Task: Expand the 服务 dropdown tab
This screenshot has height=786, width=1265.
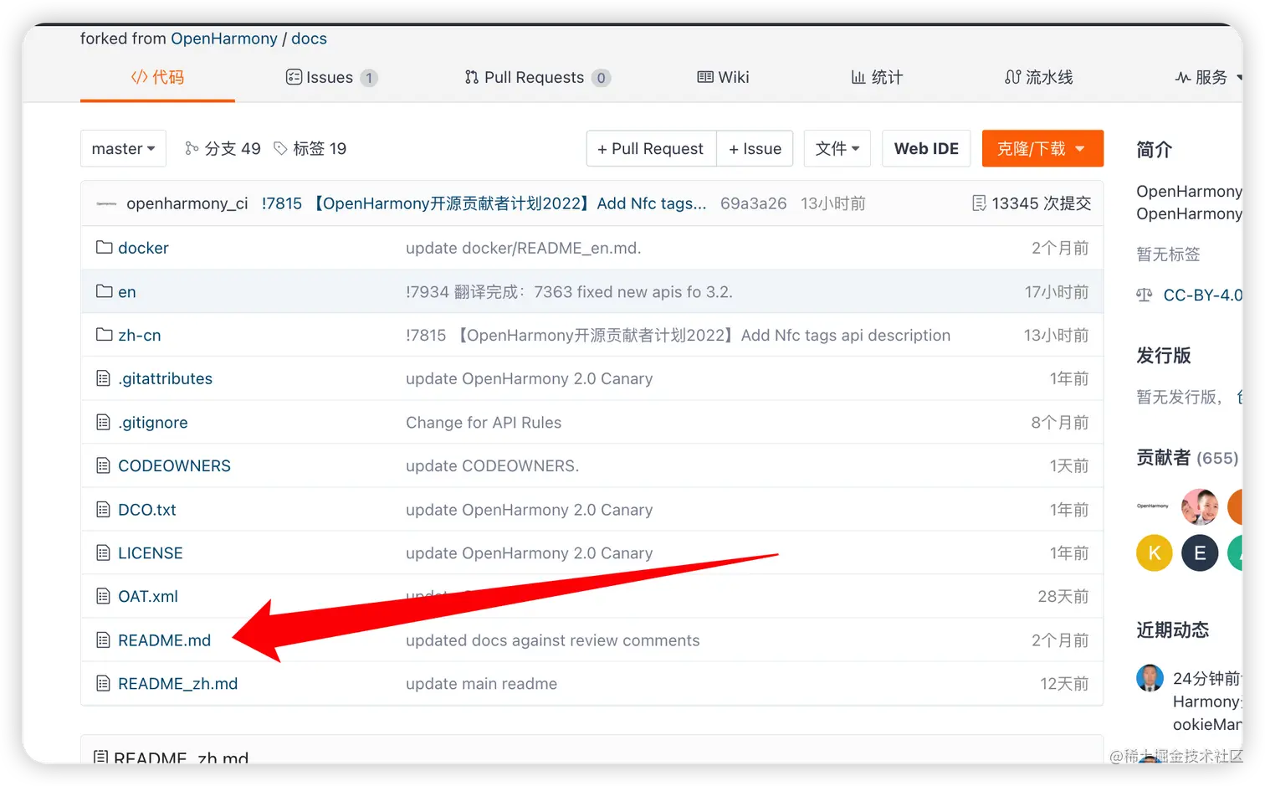Action: pyautogui.click(x=1208, y=77)
